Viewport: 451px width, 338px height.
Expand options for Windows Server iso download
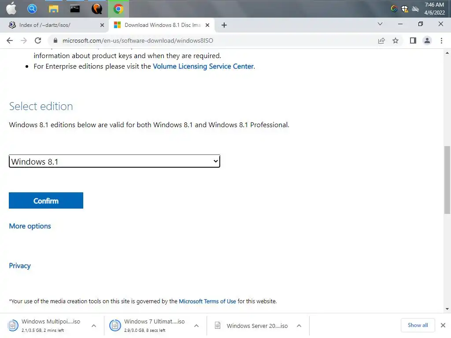[299, 326]
